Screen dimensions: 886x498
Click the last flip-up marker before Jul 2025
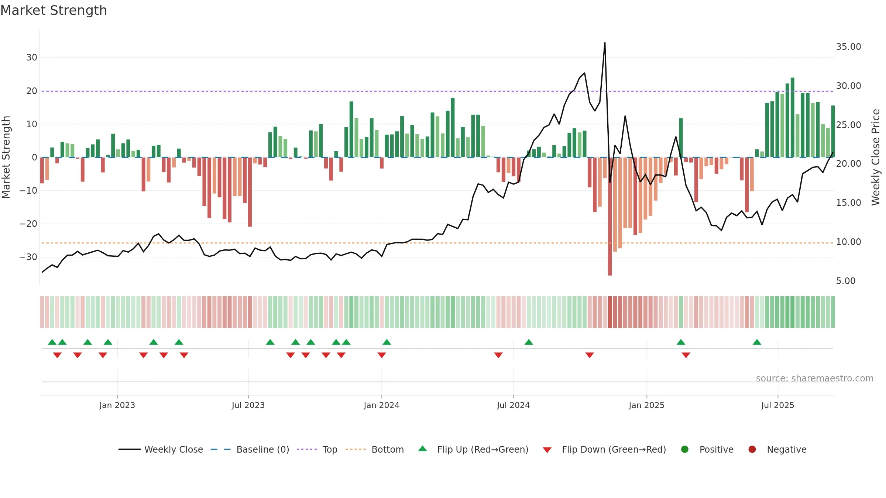pyautogui.click(x=757, y=342)
